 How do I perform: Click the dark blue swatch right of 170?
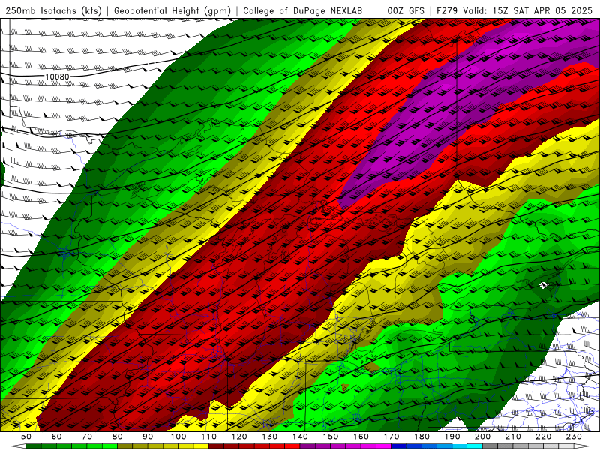pyautogui.click(x=398, y=446)
